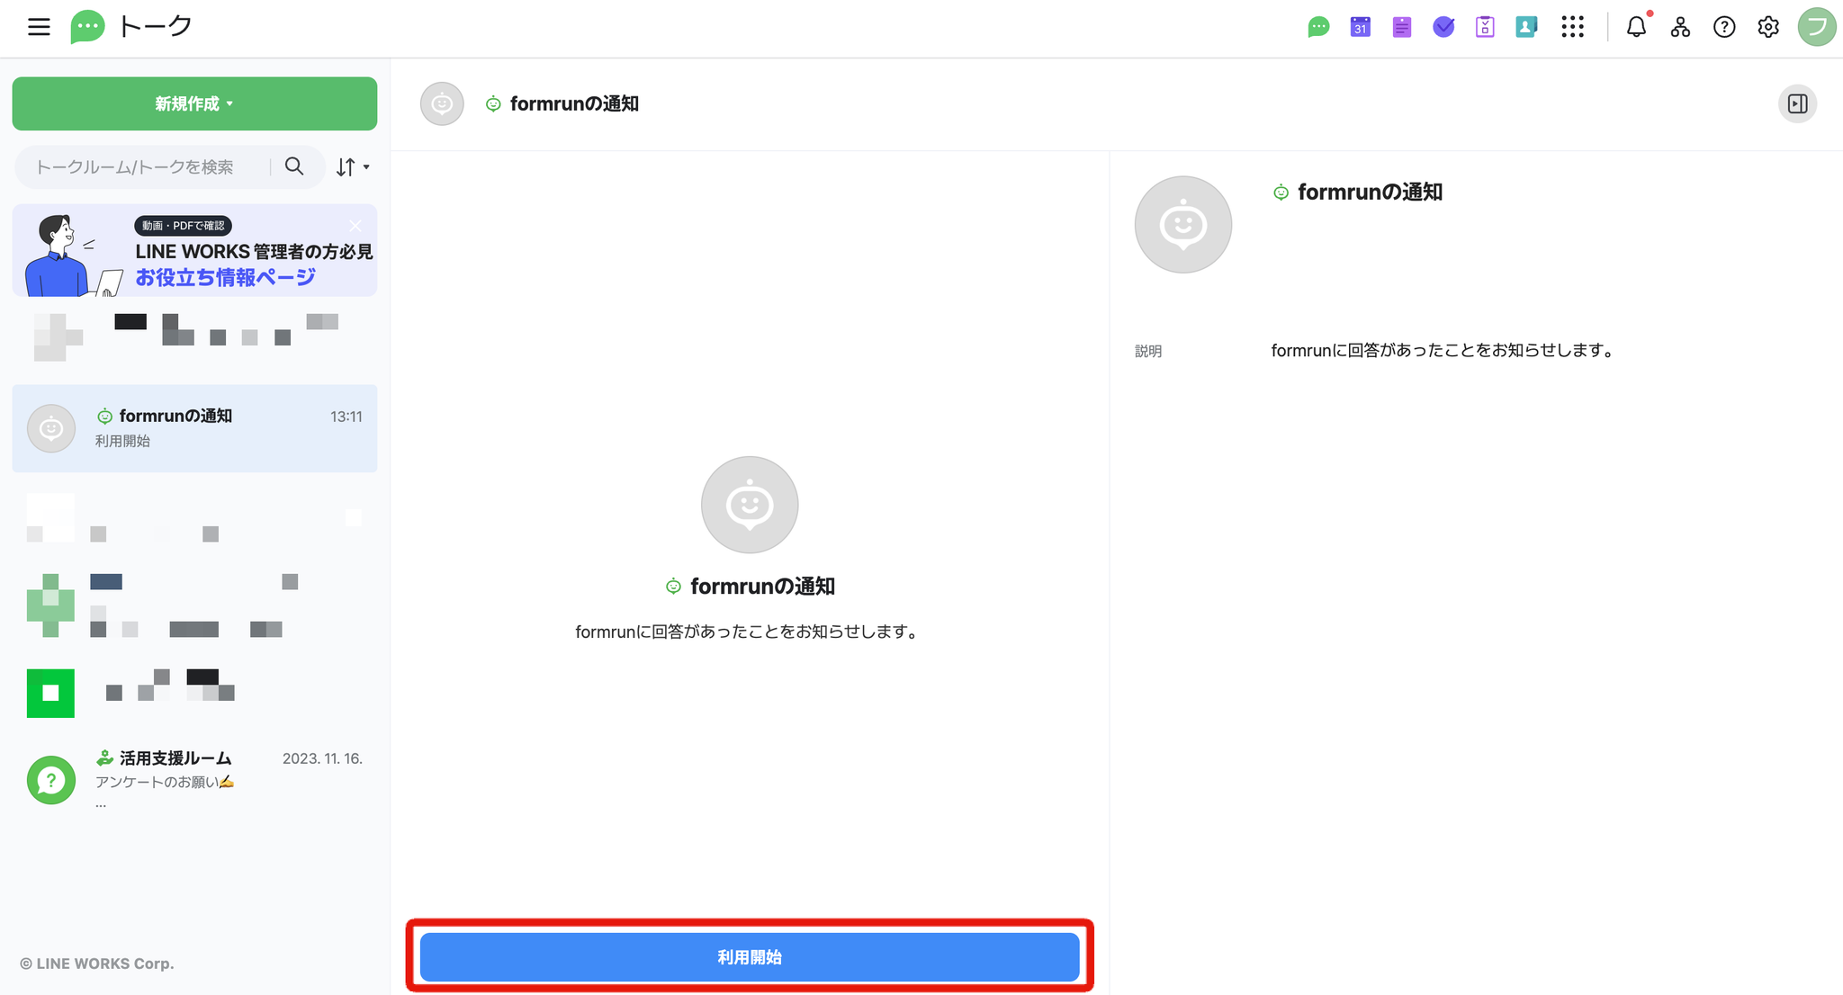1843x995 pixels.
Task: Click formrunの通知 title in chat header
Action: [x=574, y=103]
